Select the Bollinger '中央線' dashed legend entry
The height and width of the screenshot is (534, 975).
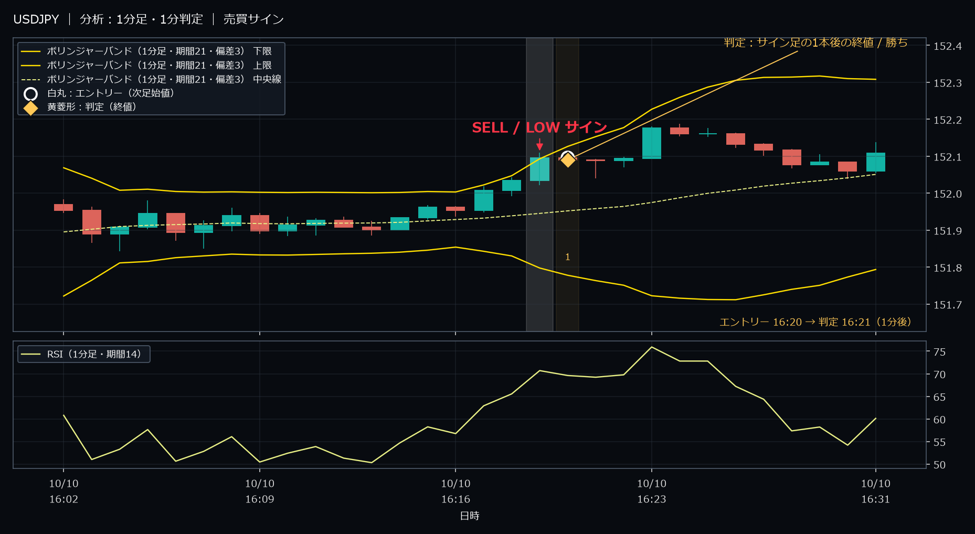pos(151,79)
